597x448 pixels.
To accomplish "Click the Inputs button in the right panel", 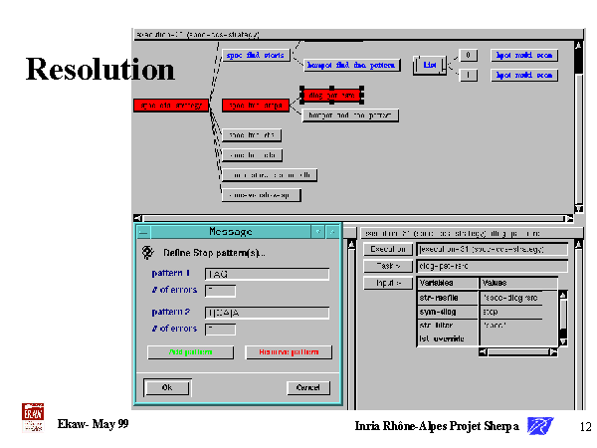I will (x=387, y=284).
